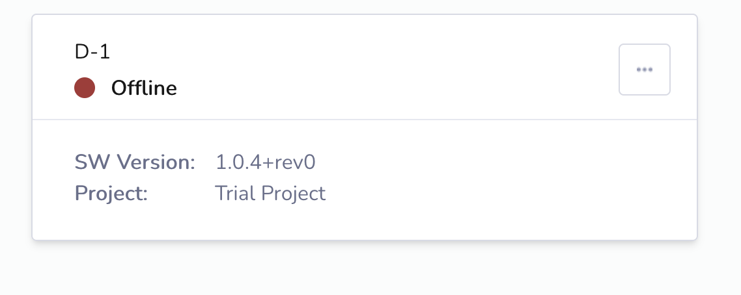This screenshot has width=741, height=295.
Task: Click the device card details section
Action: pyautogui.click(x=365, y=179)
